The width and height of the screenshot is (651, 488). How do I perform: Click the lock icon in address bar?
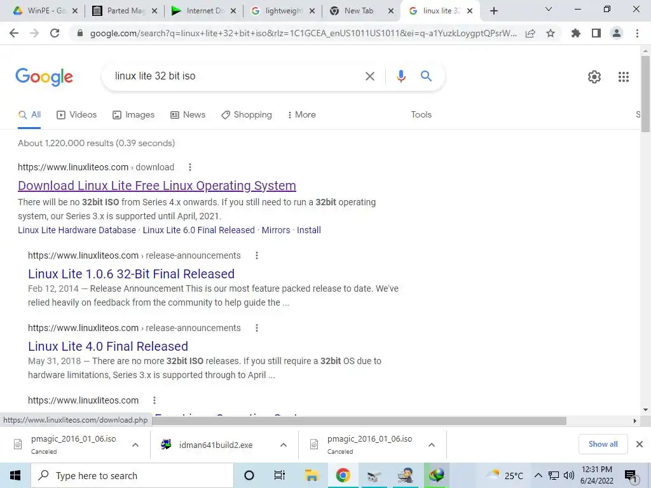(x=80, y=33)
